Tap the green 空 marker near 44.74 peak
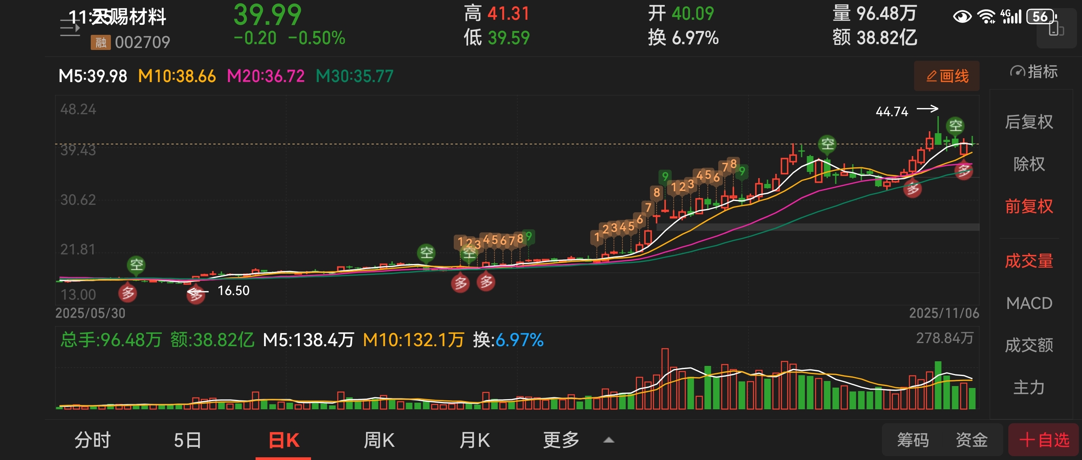Image resolution: width=1082 pixels, height=460 pixels. click(x=955, y=125)
